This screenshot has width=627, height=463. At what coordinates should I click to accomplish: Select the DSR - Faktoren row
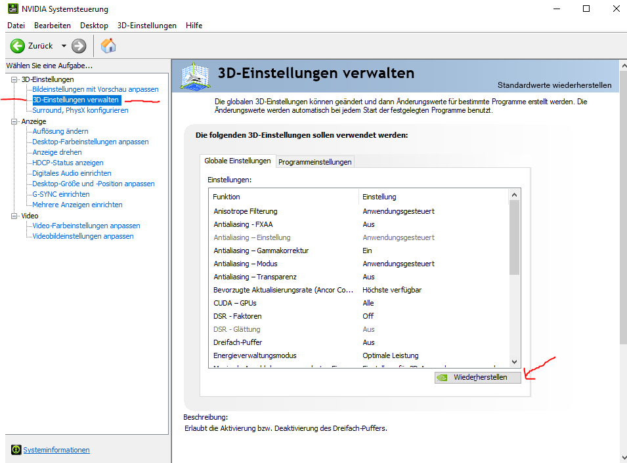click(359, 316)
